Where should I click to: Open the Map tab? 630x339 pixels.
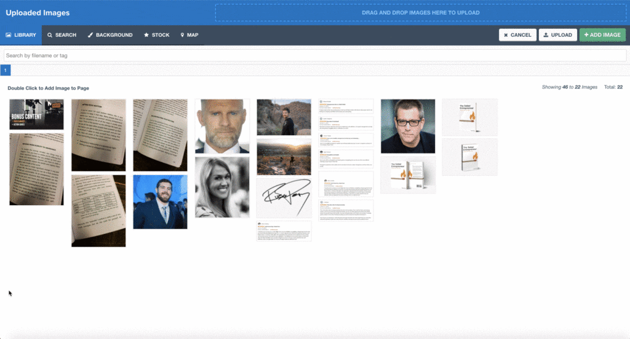(x=189, y=35)
